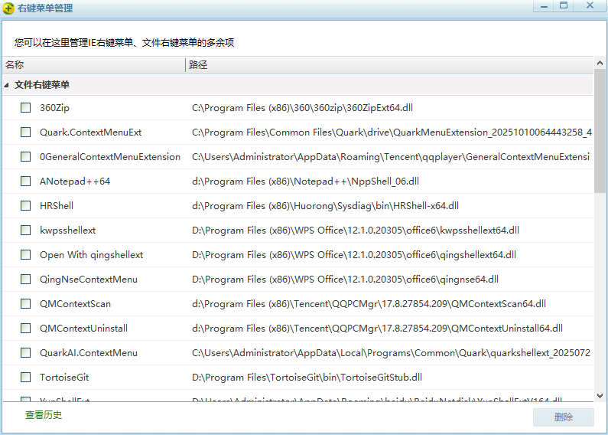Click the QMContextUninstall name text
The width and height of the screenshot is (608, 435).
pyautogui.click(x=84, y=329)
